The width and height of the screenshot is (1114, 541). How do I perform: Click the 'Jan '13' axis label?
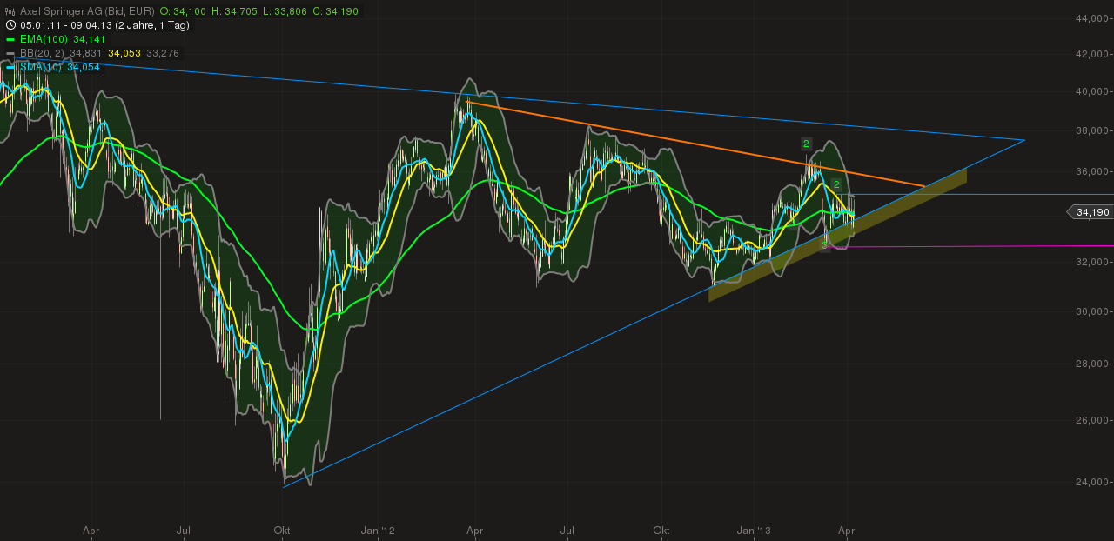[755, 530]
